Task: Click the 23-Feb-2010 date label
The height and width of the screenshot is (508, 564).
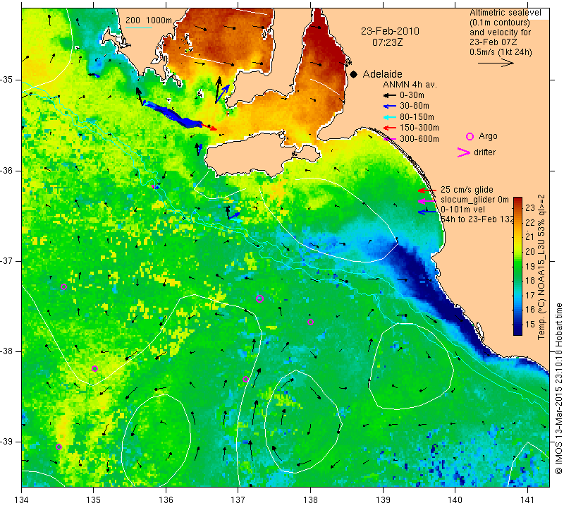Action: [390, 31]
